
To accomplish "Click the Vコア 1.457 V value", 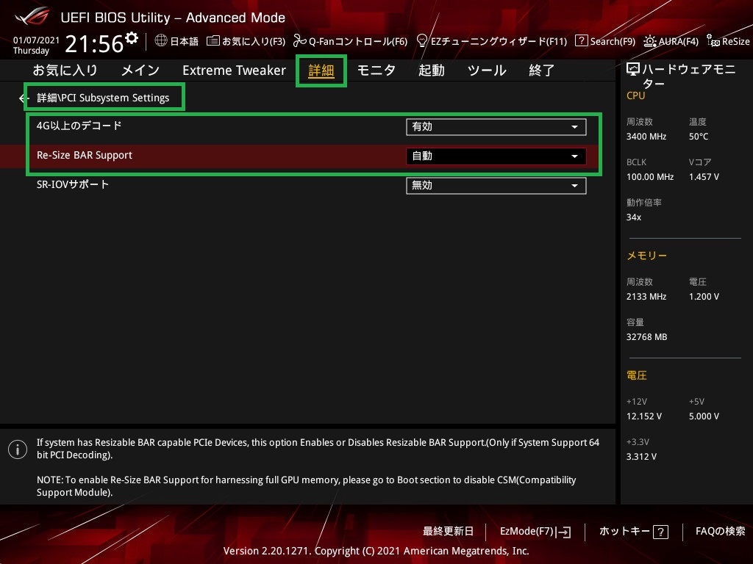I will click(704, 177).
